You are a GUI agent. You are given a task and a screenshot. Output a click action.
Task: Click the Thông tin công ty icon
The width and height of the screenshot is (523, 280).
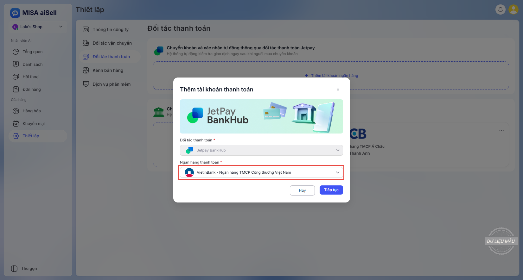pyautogui.click(x=86, y=29)
